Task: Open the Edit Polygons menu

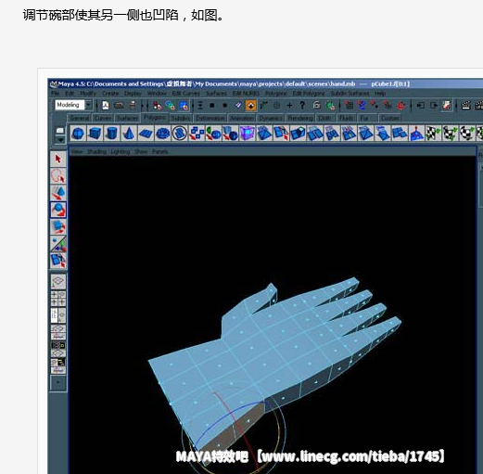Action: point(309,93)
